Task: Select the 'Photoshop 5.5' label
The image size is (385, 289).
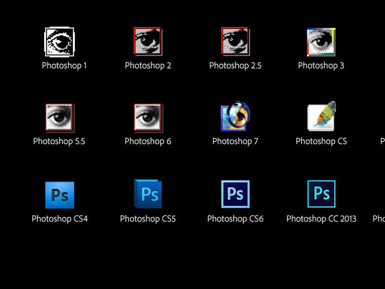Action: pyautogui.click(x=59, y=141)
